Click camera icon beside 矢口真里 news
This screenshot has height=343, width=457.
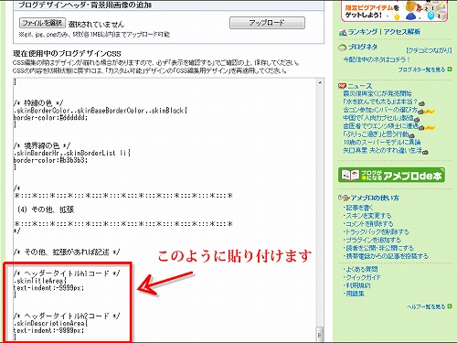426,152
